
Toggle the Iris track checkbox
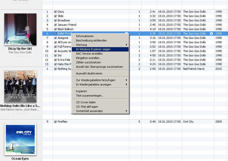pyautogui.click(x=56, y=55)
